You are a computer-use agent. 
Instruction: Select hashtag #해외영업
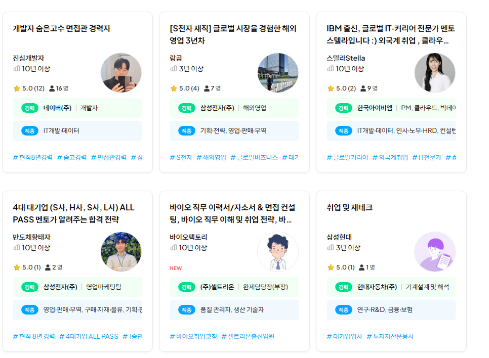click(212, 158)
